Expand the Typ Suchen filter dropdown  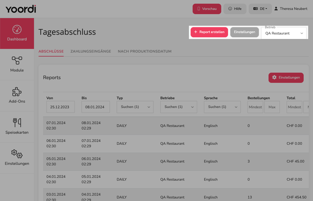(135, 107)
